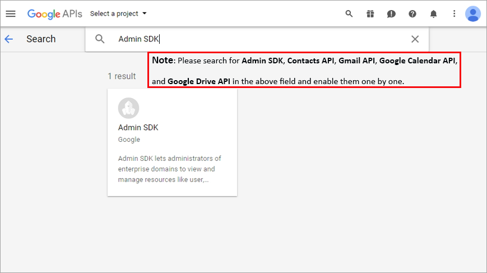Open the hamburger navigation menu
Viewport: 487px width, 273px height.
[x=11, y=13]
